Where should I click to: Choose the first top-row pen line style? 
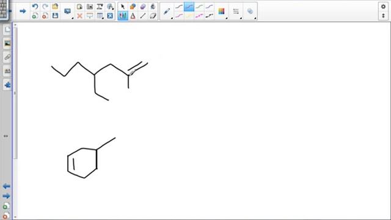pyautogui.click(x=179, y=7)
